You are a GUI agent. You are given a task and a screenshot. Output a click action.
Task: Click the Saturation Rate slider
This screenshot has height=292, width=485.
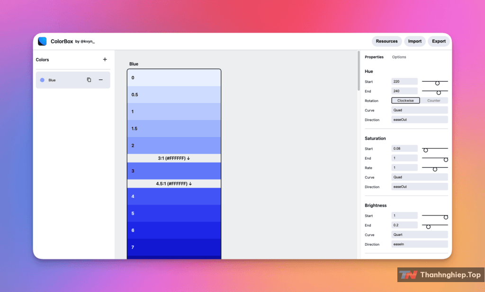pyautogui.click(x=435, y=168)
